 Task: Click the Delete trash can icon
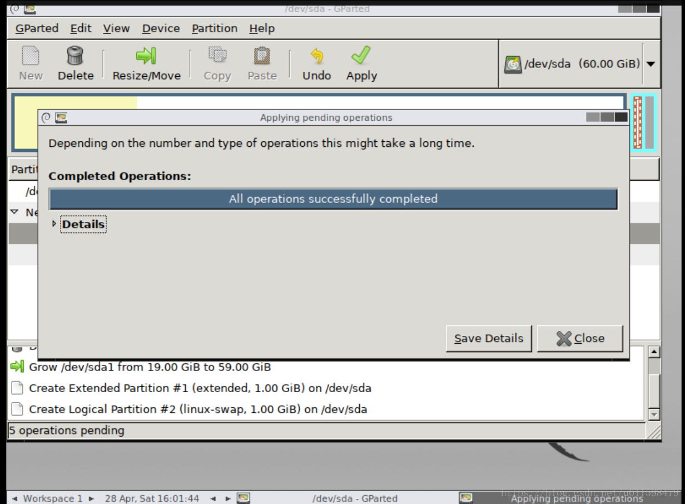[x=75, y=56]
